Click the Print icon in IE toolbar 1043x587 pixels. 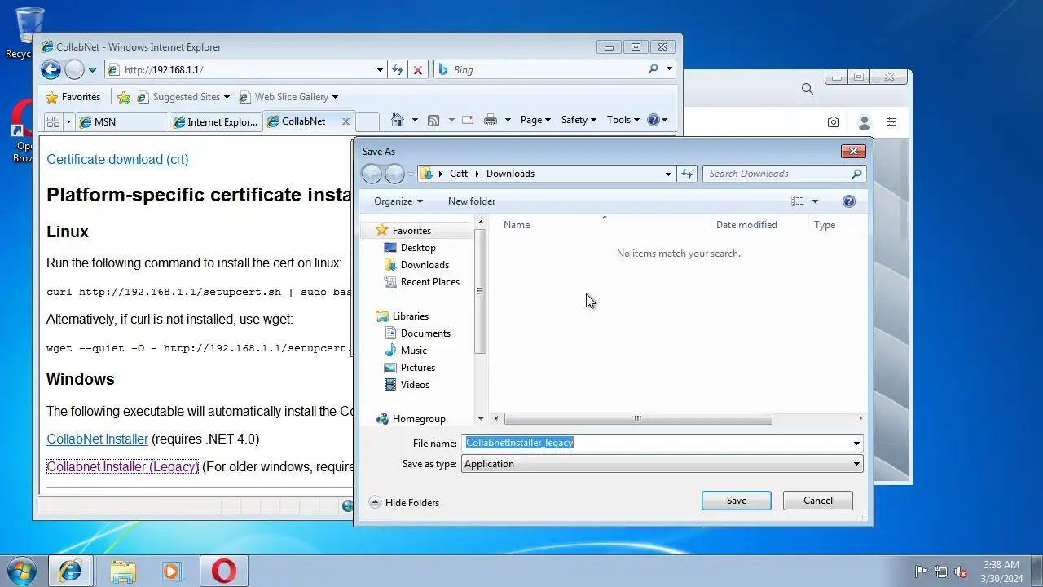click(490, 120)
